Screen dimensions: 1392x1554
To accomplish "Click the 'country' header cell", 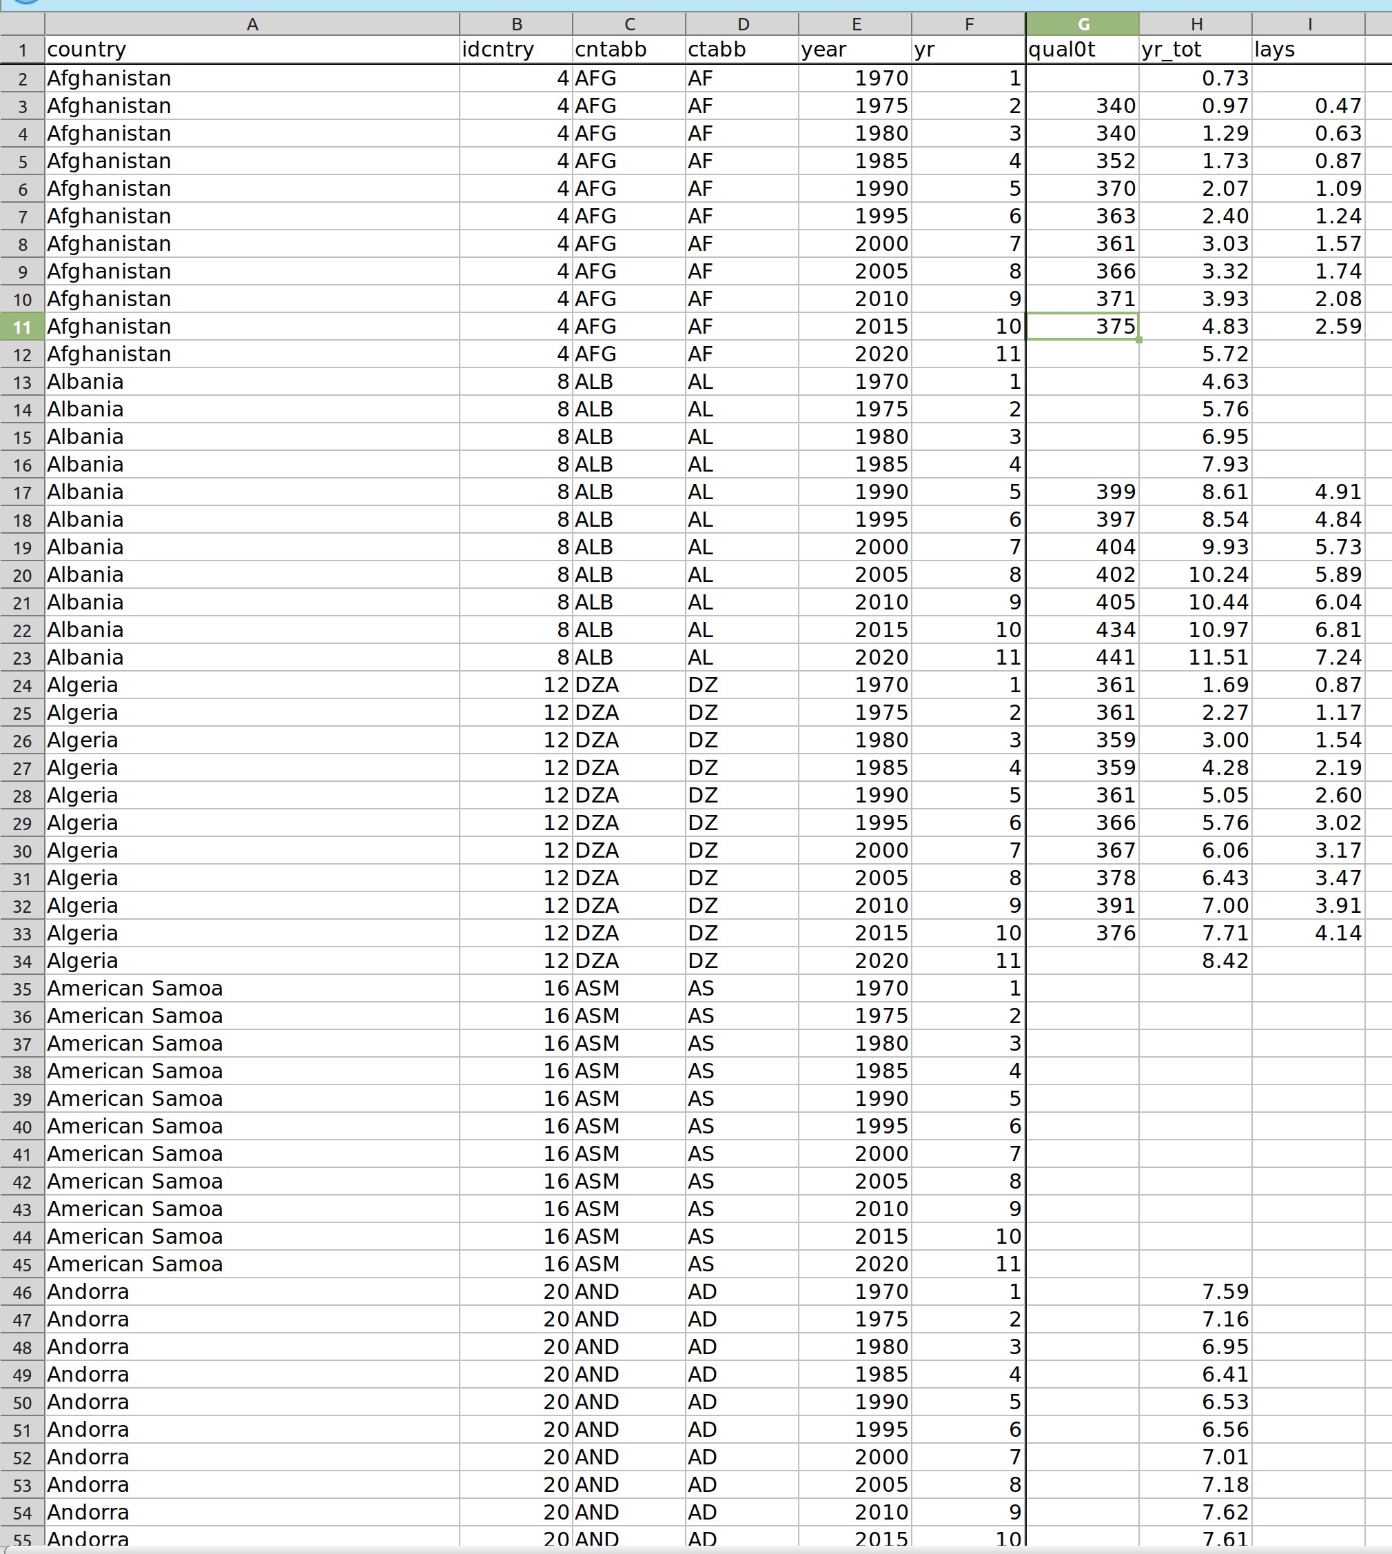I will [x=252, y=50].
